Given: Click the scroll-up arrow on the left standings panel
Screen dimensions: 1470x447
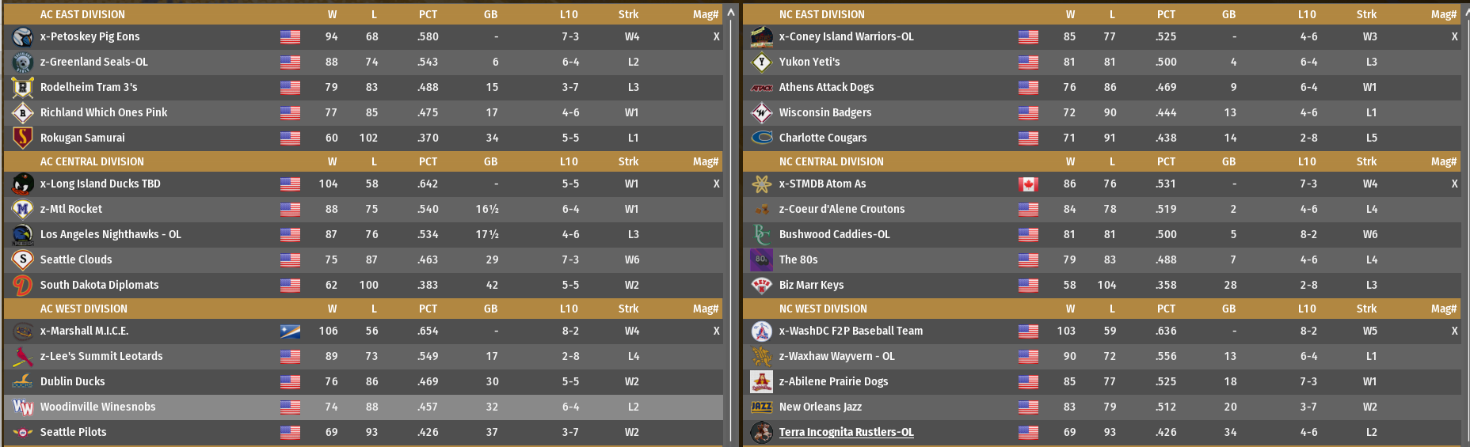Looking at the screenshot, I should click(x=731, y=13).
